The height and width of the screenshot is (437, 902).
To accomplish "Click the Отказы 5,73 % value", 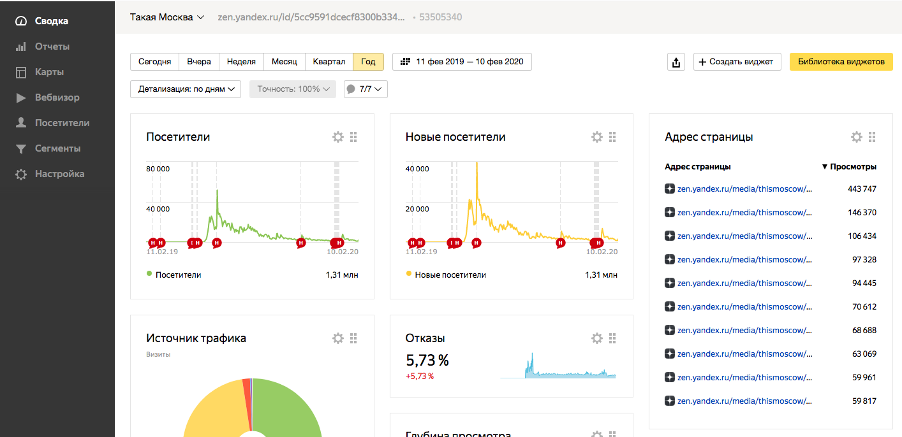I will tap(427, 361).
